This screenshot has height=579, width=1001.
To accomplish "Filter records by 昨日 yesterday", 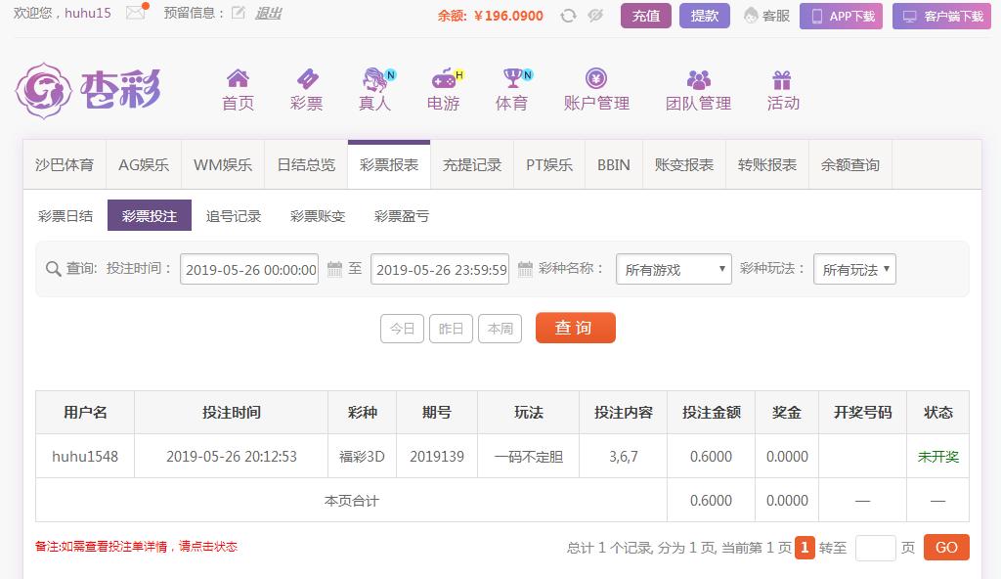I will pos(451,329).
